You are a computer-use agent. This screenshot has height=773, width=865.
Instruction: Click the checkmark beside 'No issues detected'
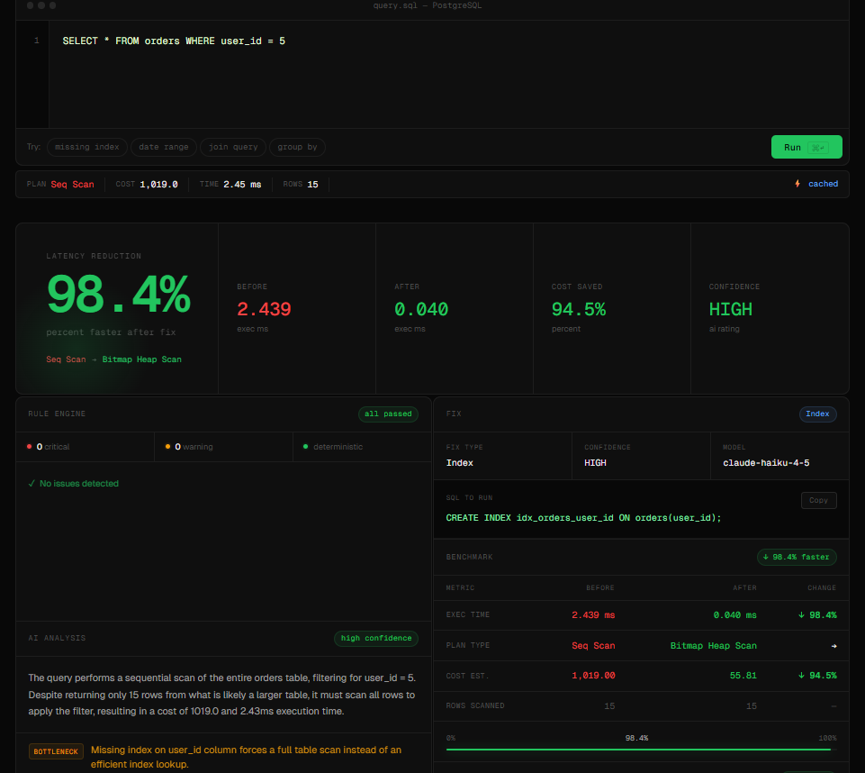coord(32,483)
